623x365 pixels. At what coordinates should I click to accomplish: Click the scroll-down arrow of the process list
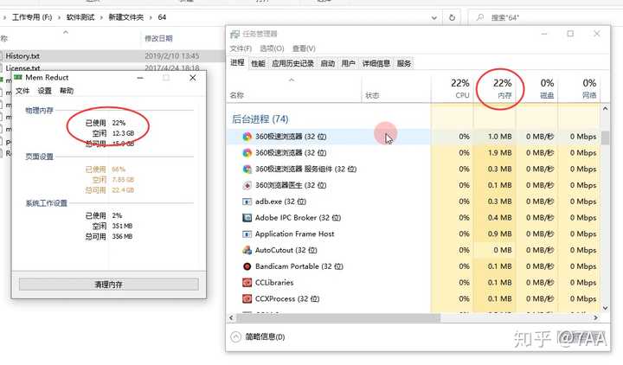[605, 308]
